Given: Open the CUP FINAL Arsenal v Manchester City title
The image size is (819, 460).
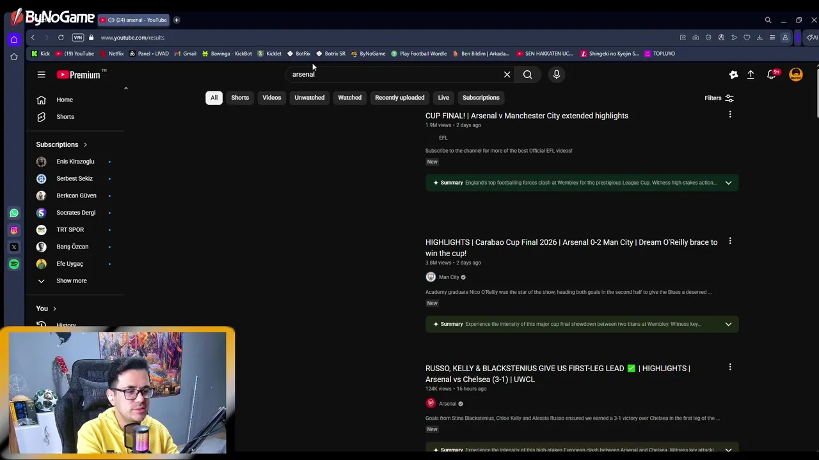Looking at the screenshot, I should pyautogui.click(x=527, y=116).
